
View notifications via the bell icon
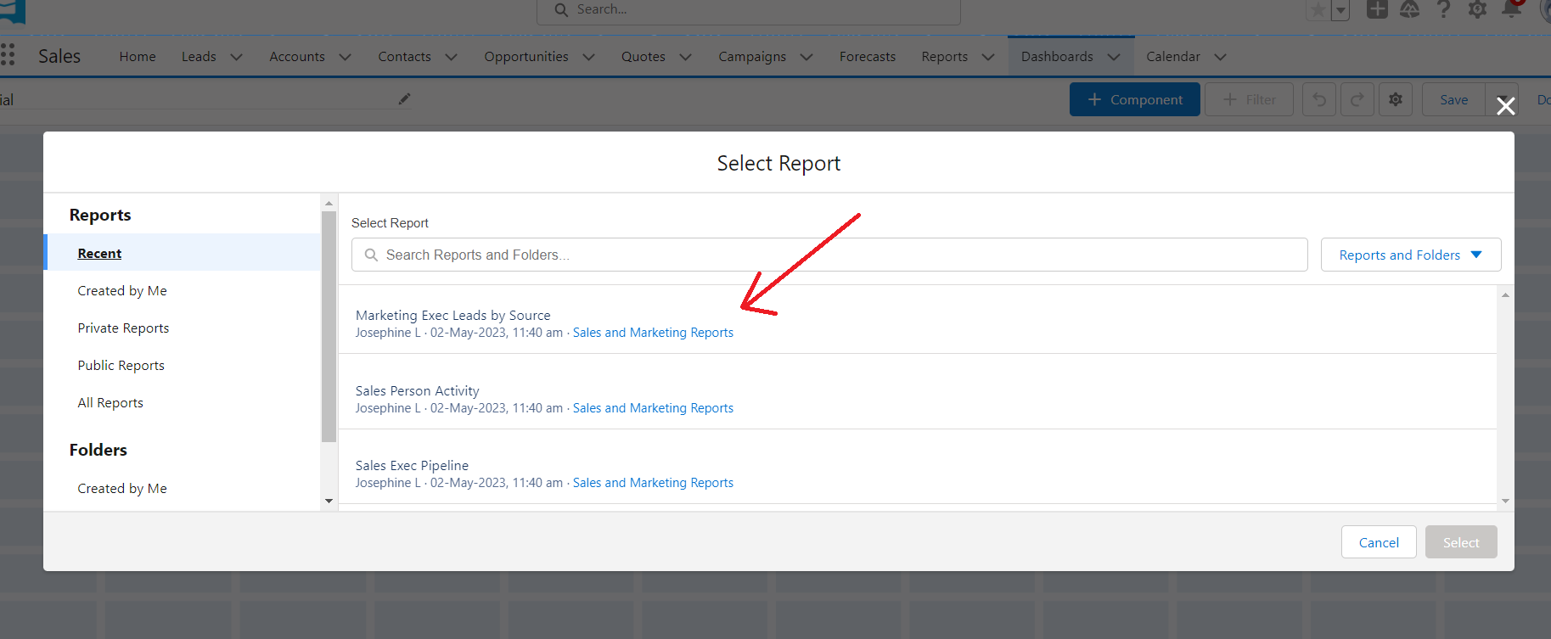1511,9
